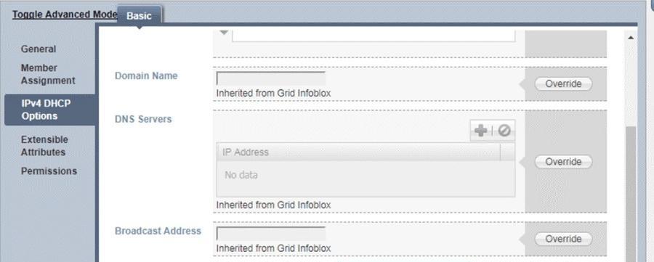Screen dimensions: 654x262
Task: Override the Domain Name setting
Action: [x=563, y=83]
